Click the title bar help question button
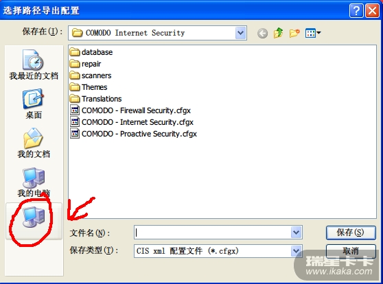This screenshot has width=383, height=284. (356, 11)
